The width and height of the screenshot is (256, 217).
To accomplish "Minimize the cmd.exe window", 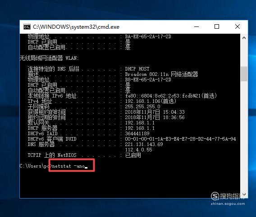I will pos(197,27).
